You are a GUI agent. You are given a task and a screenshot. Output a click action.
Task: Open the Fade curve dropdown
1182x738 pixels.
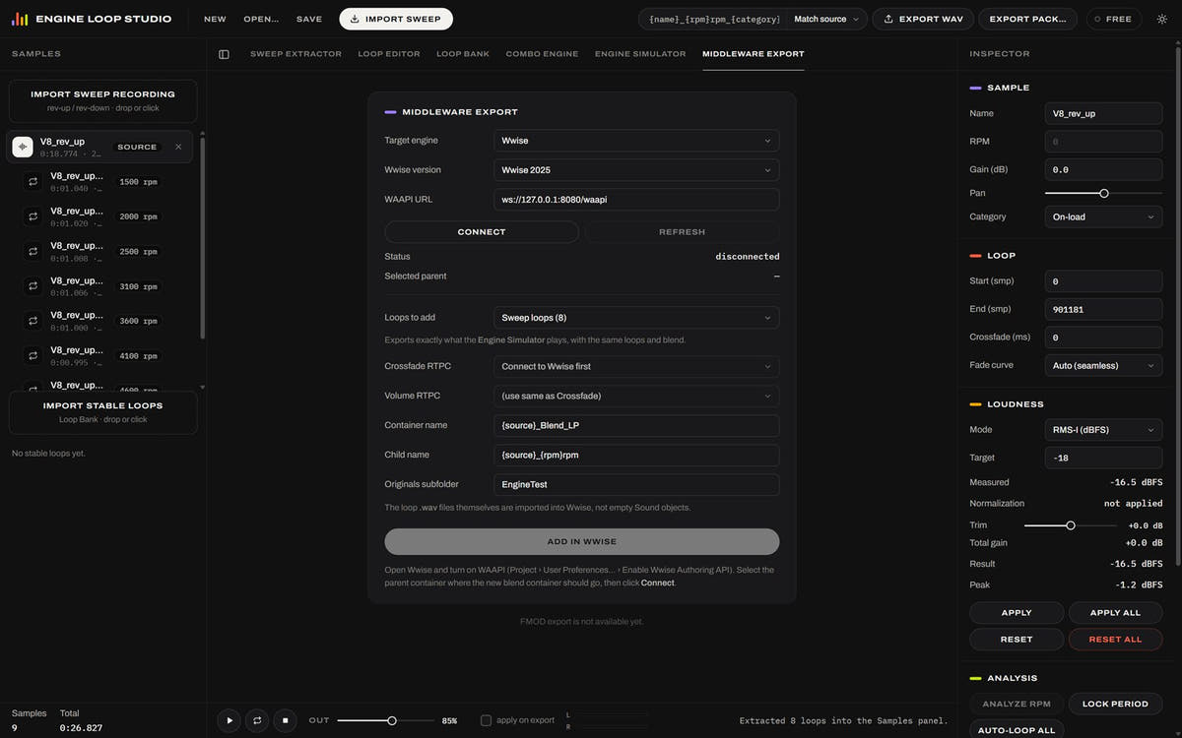tap(1103, 365)
